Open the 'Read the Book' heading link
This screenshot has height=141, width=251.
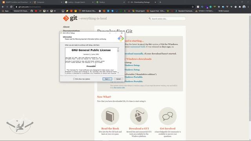point(110,128)
